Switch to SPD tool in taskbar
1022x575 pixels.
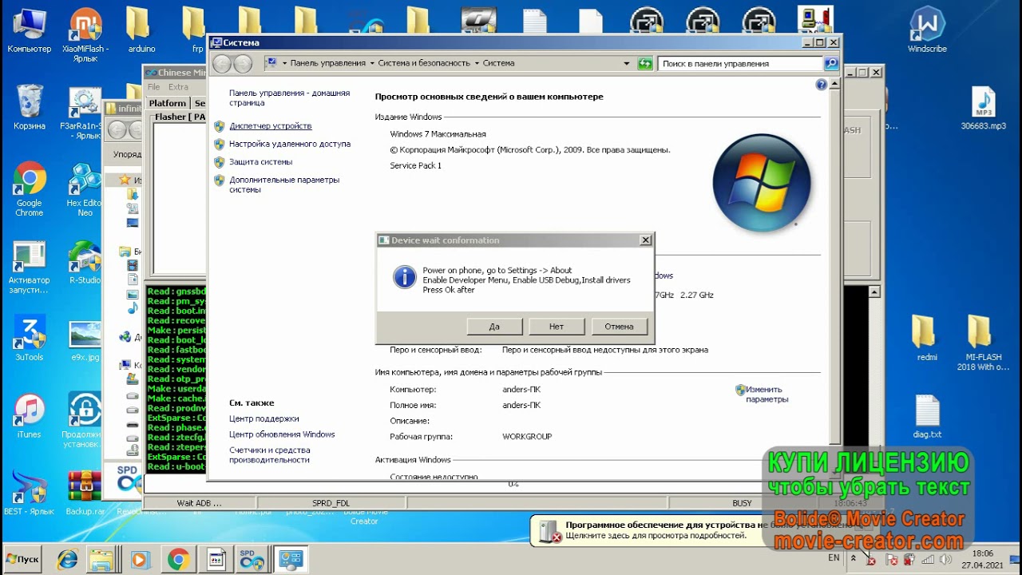[252, 560]
